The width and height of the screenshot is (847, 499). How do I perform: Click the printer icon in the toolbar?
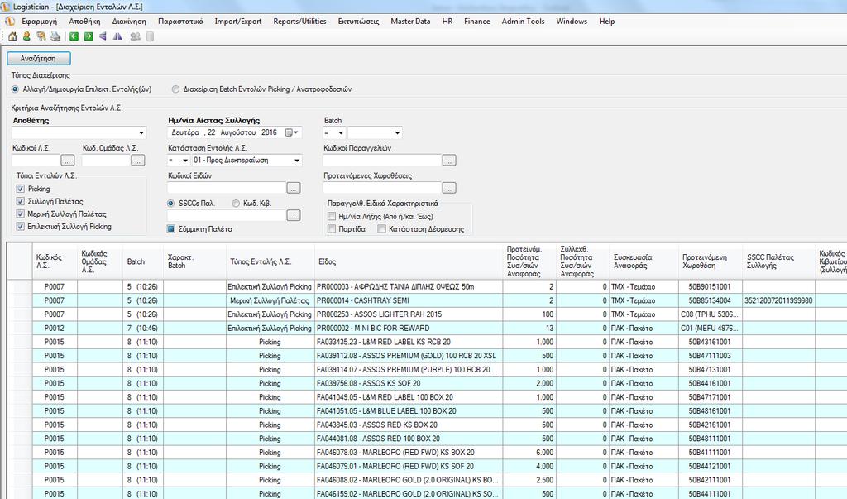pyautogui.click(x=55, y=36)
